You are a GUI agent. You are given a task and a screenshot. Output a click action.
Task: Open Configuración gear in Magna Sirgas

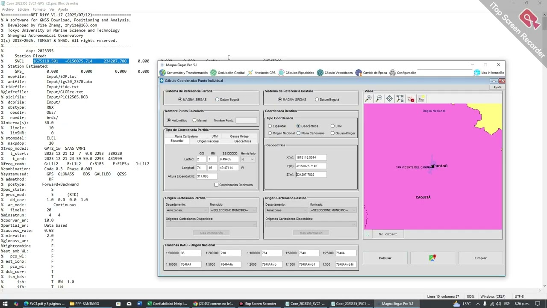coord(403,73)
